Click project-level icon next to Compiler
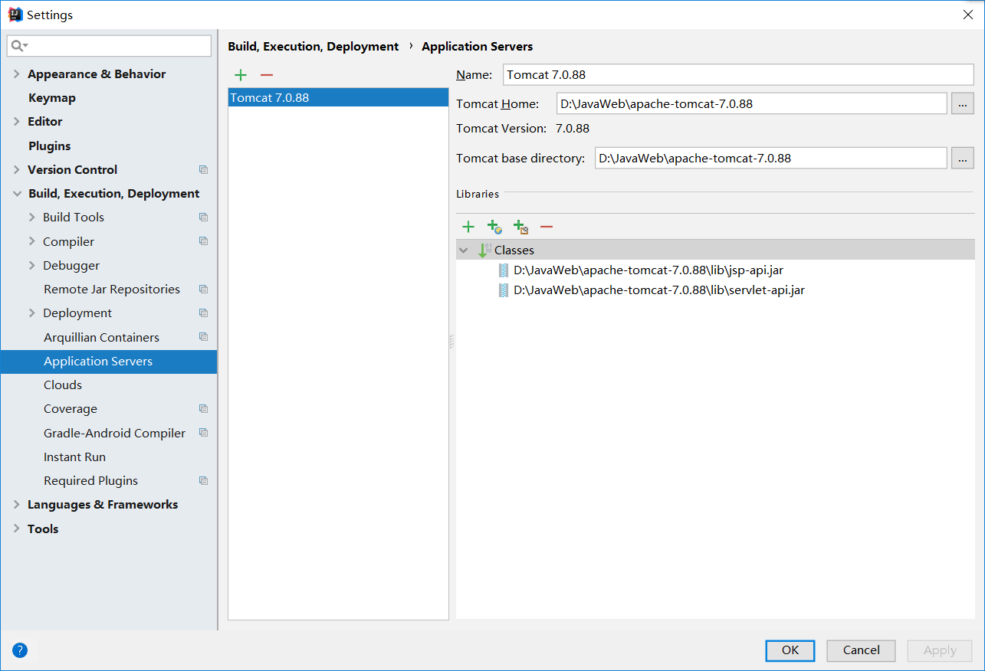 click(x=203, y=241)
